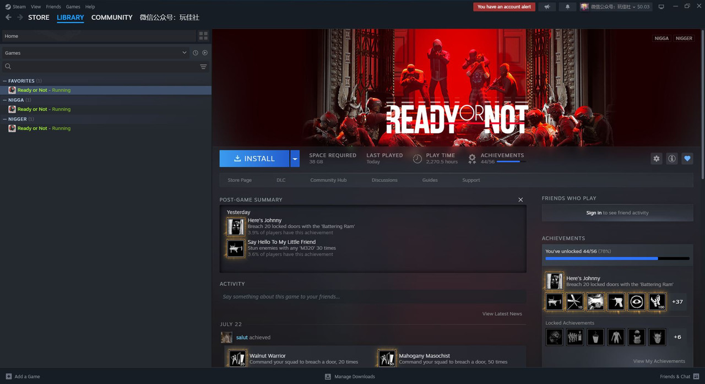Click the Home button in sidebar

click(x=99, y=36)
